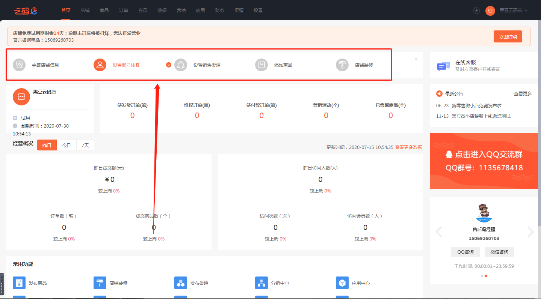The height and width of the screenshot is (299, 541).
Task: Switch overview to 今日
Action: coord(66,145)
